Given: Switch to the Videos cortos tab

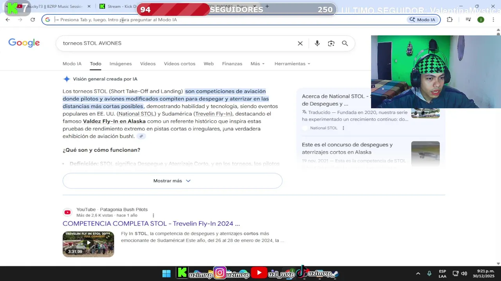Looking at the screenshot, I should tap(180, 64).
